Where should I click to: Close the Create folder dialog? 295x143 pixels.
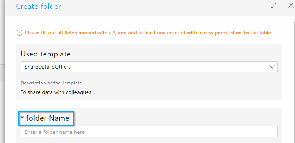click(x=291, y=5)
